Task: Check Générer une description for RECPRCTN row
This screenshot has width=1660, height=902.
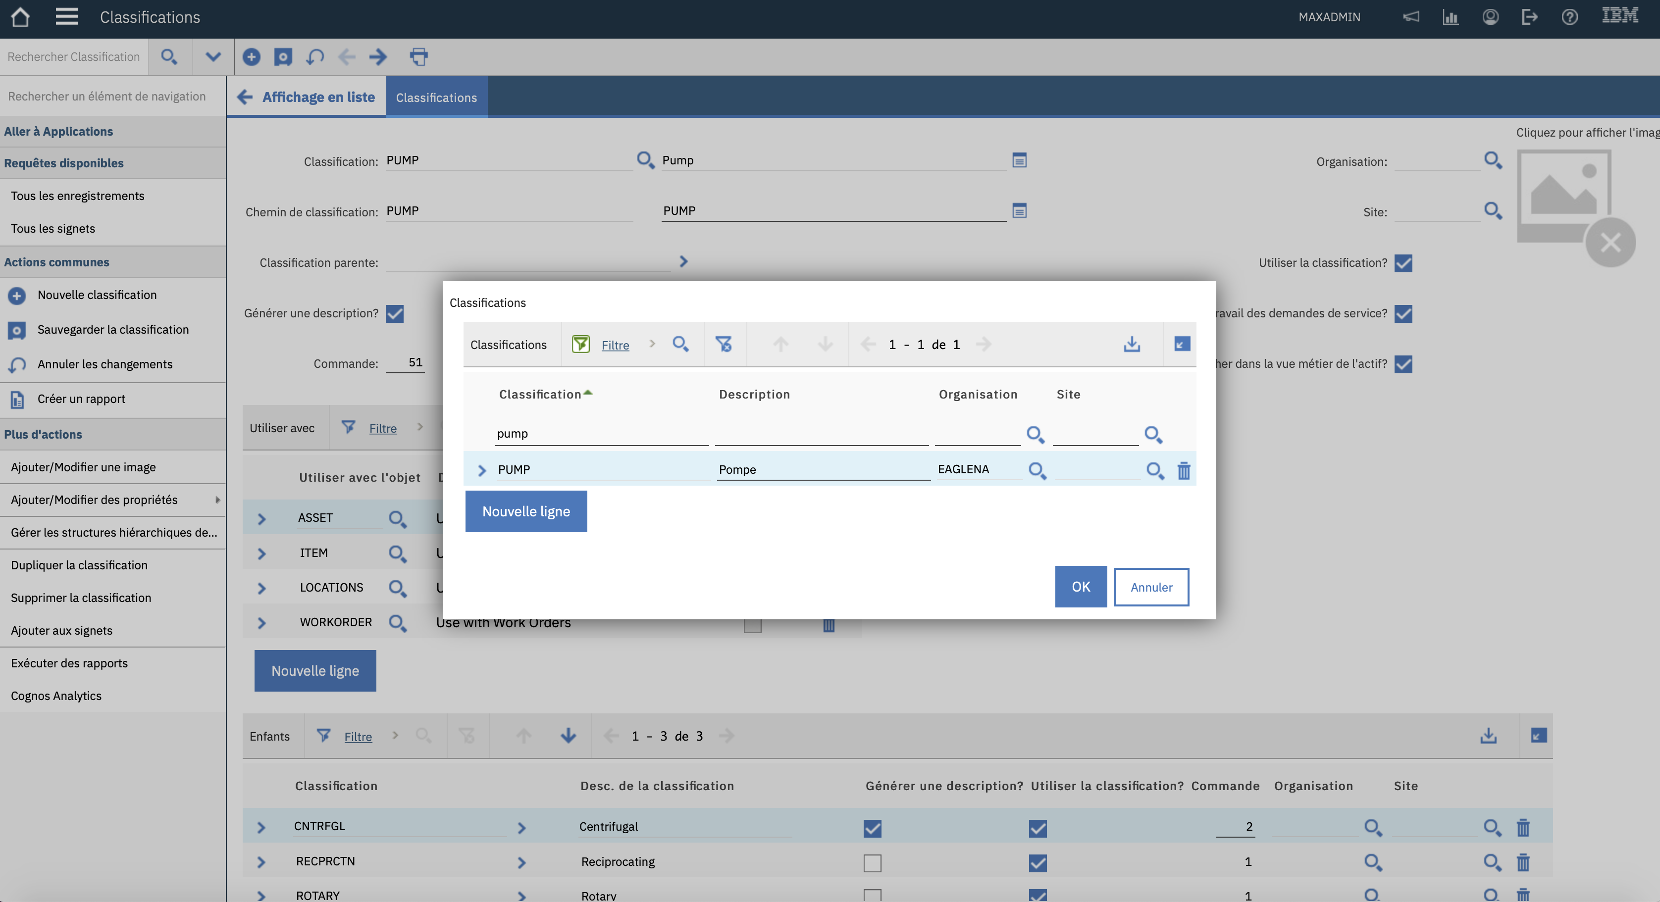Action: (872, 863)
